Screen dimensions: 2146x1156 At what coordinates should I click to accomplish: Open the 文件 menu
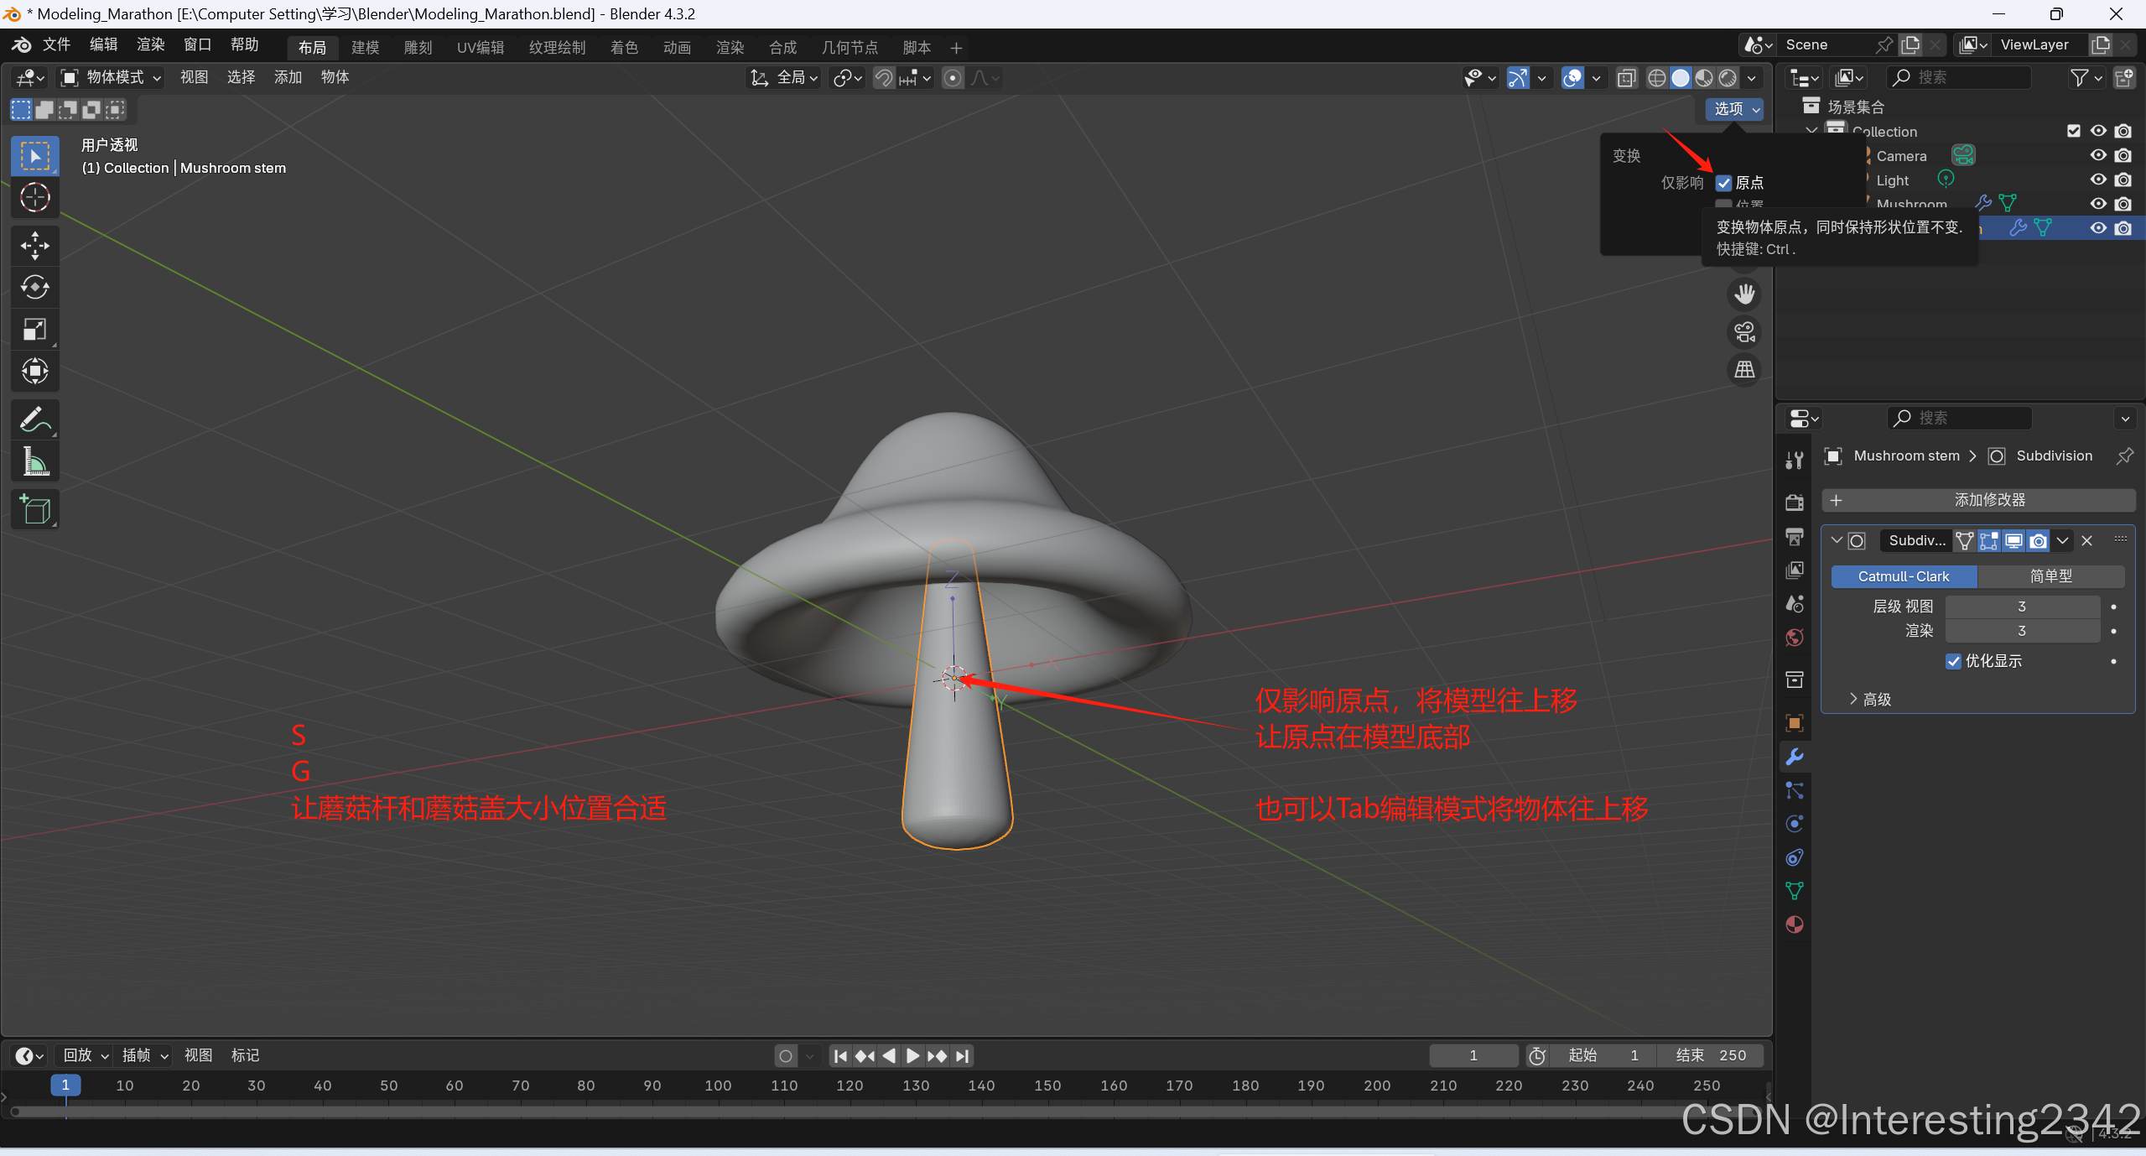click(x=56, y=44)
